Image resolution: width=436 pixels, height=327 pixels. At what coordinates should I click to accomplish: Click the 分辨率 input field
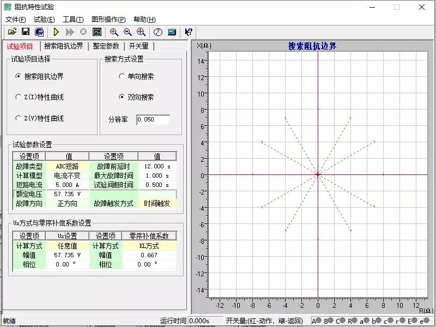tap(153, 120)
